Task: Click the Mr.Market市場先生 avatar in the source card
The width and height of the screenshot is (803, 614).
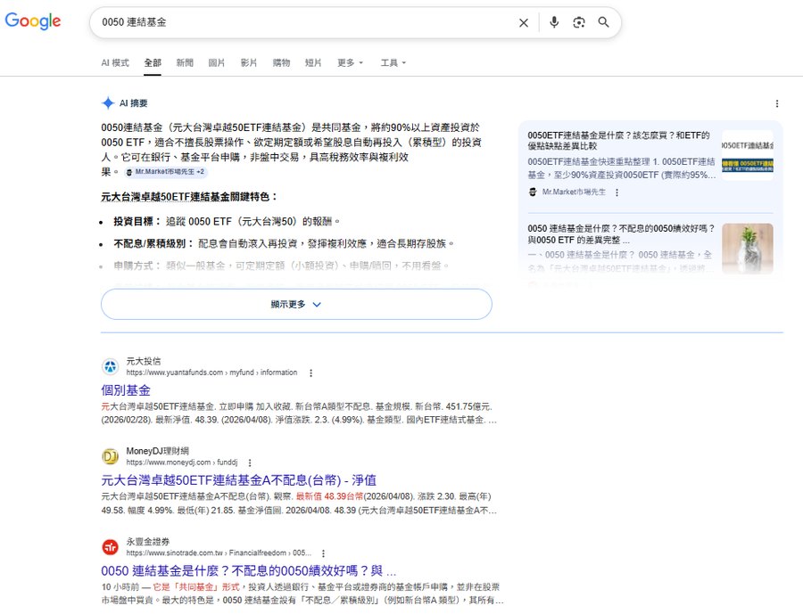Action: (x=533, y=192)
